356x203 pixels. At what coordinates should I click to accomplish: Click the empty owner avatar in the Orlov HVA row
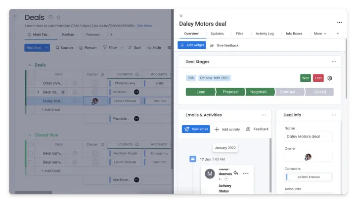tap(95, 83)
